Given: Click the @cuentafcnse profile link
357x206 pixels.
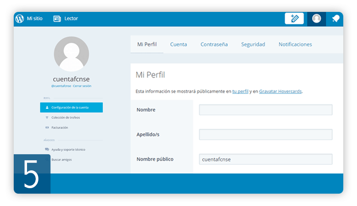Looking at the screenshot, I should point(61,86).
